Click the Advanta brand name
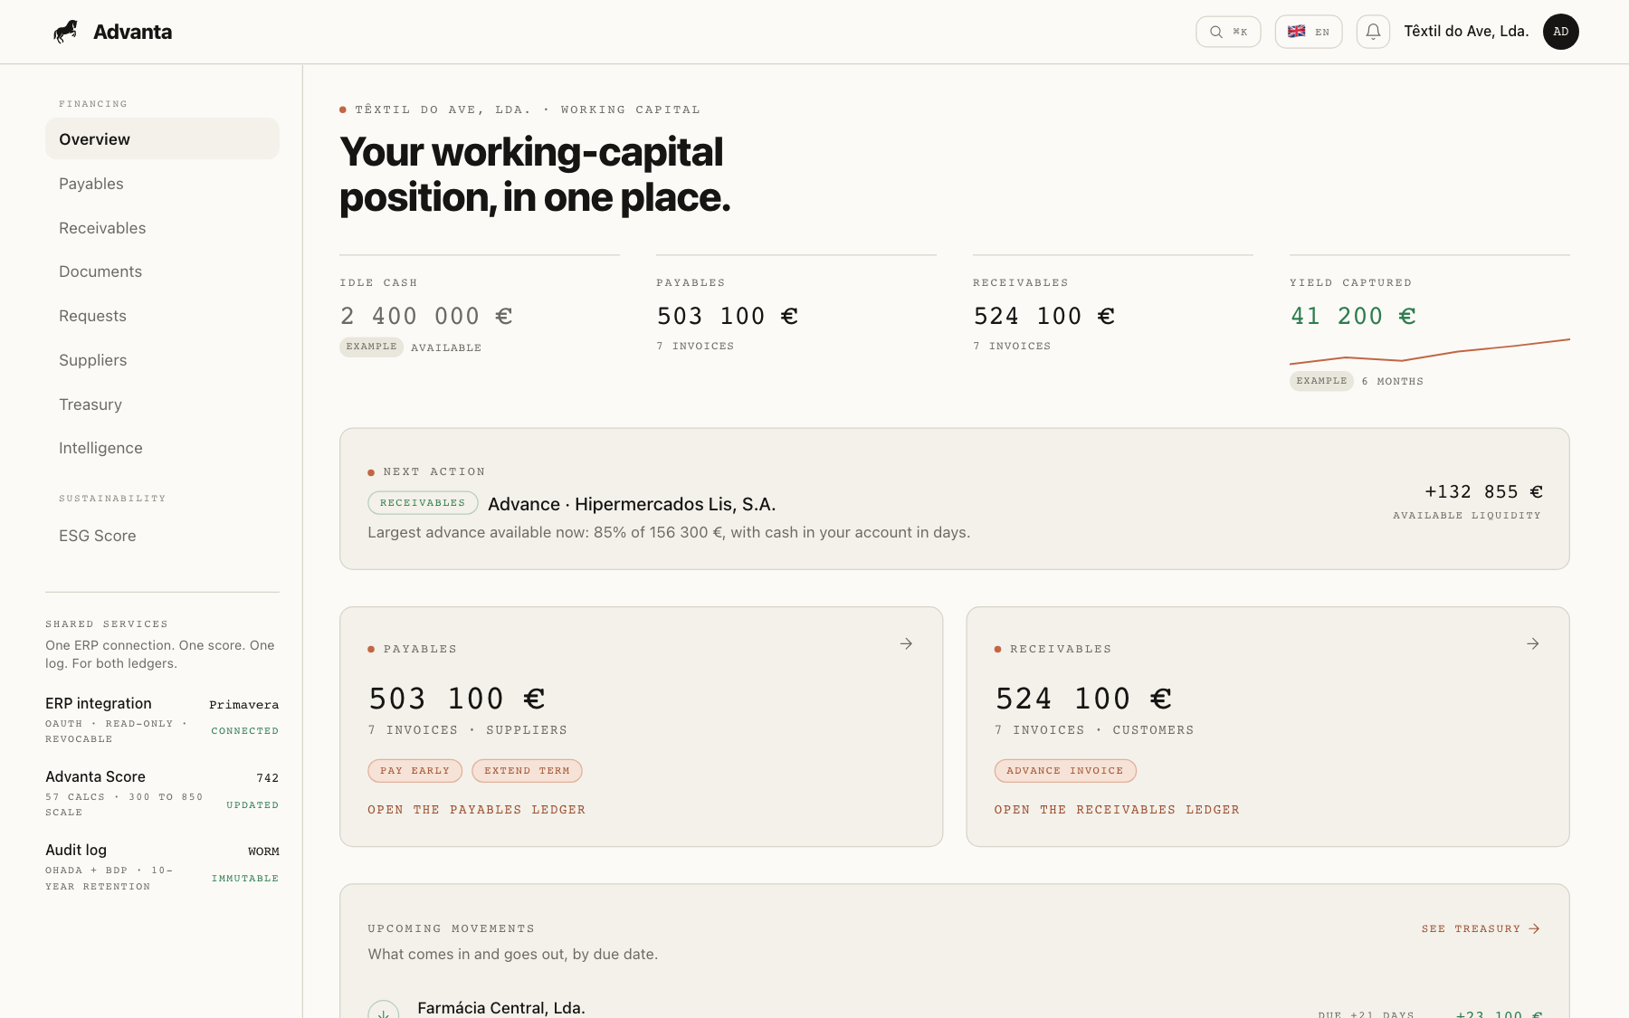This screenshot has height=1018, width=1629. (132, 32)
